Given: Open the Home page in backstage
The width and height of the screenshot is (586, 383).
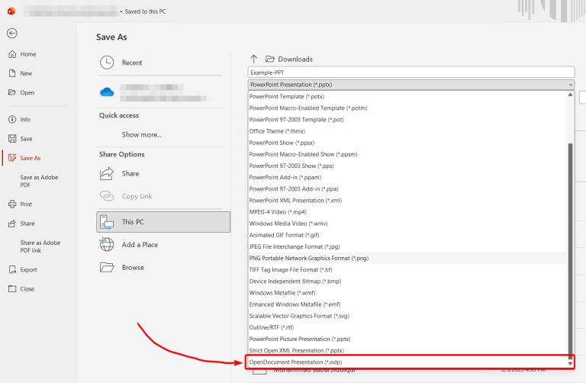Looking at the screenshot, I should [22, 54].
